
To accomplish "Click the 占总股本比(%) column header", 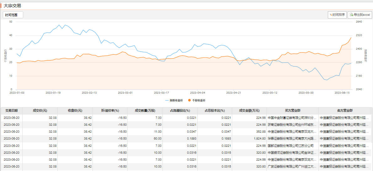I will pos(215,111).
